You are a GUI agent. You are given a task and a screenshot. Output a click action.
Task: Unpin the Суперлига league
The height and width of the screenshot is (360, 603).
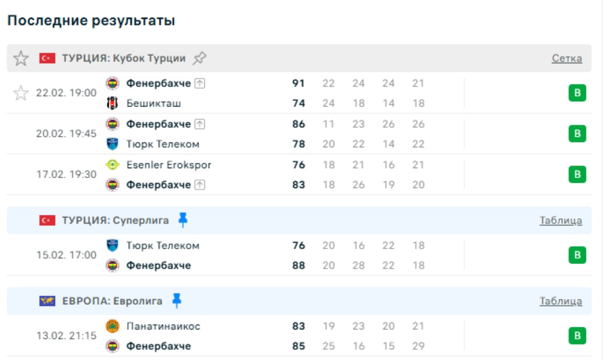click(183, 220)
